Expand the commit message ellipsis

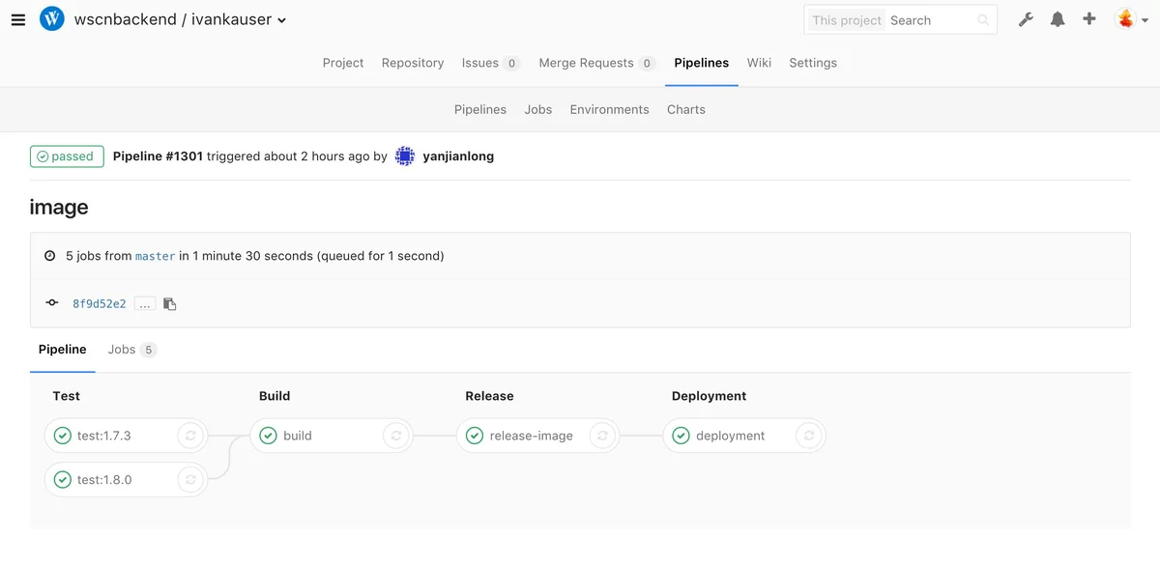coord(144,303)
